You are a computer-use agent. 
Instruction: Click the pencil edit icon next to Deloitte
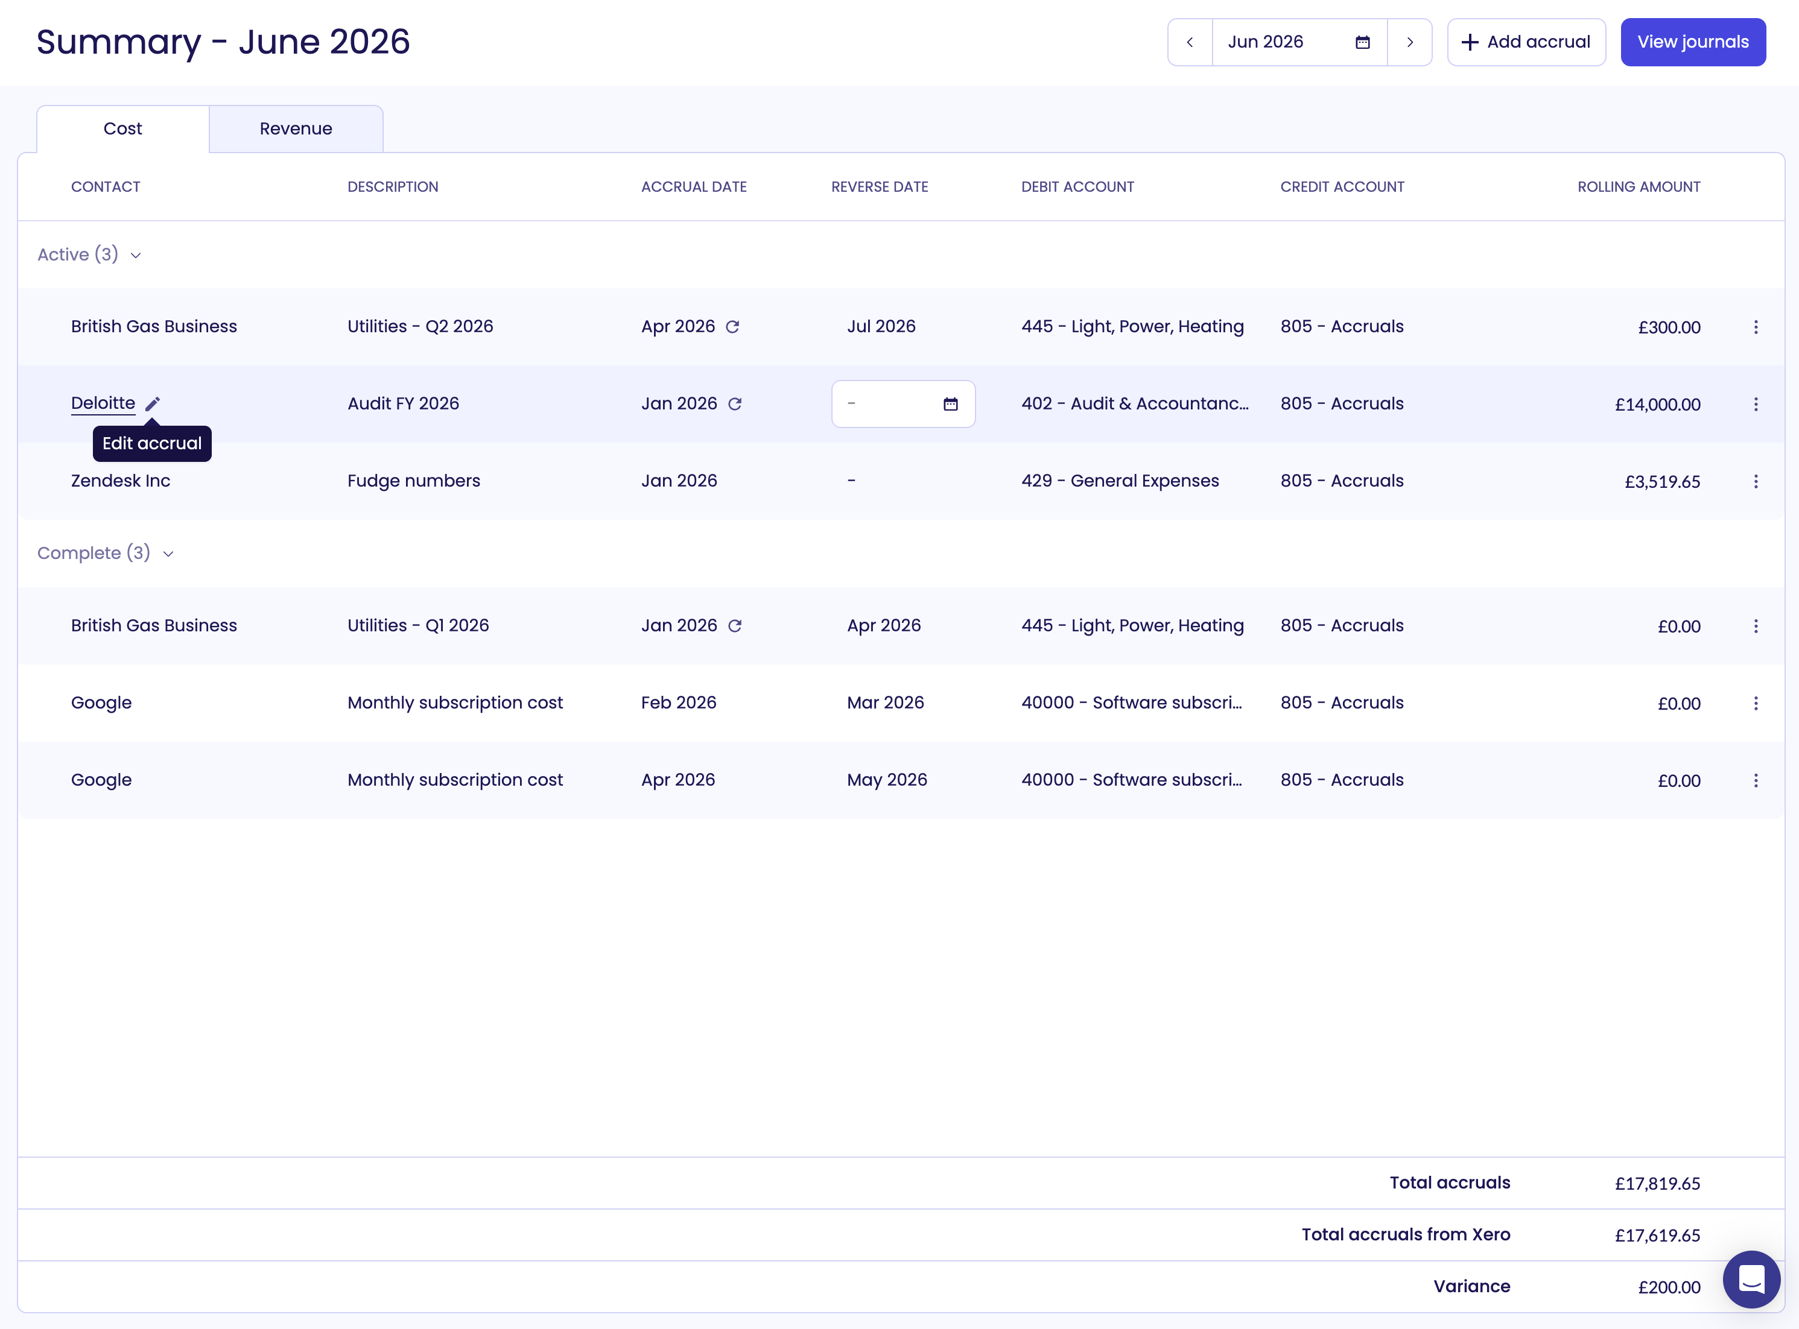pos(153,404)
